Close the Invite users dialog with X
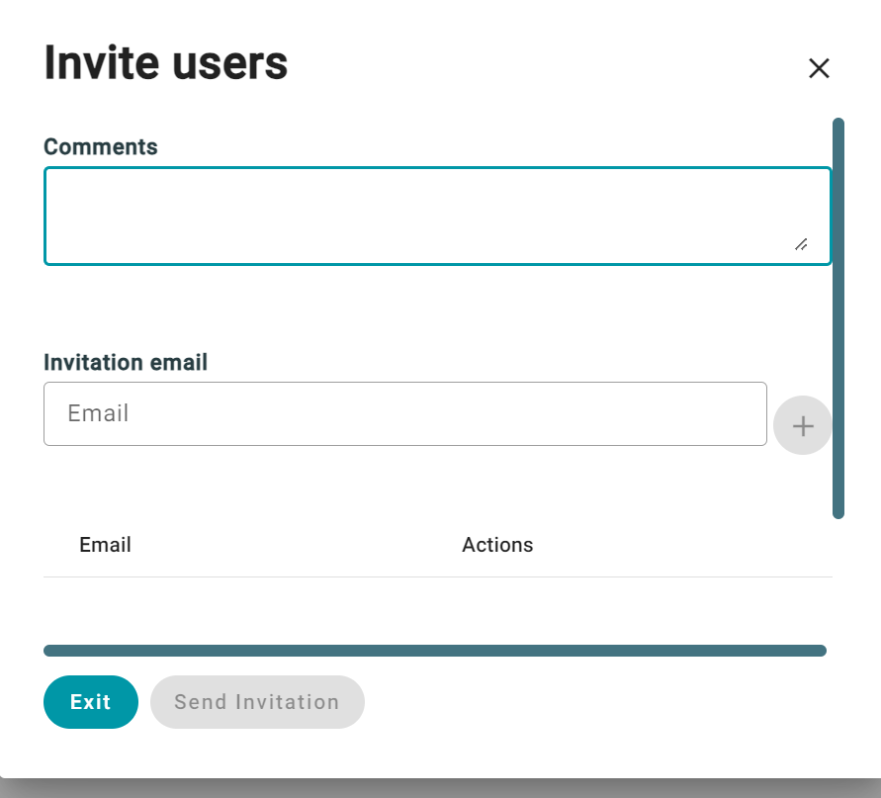 pyautogui.click(x=819, y=68)
